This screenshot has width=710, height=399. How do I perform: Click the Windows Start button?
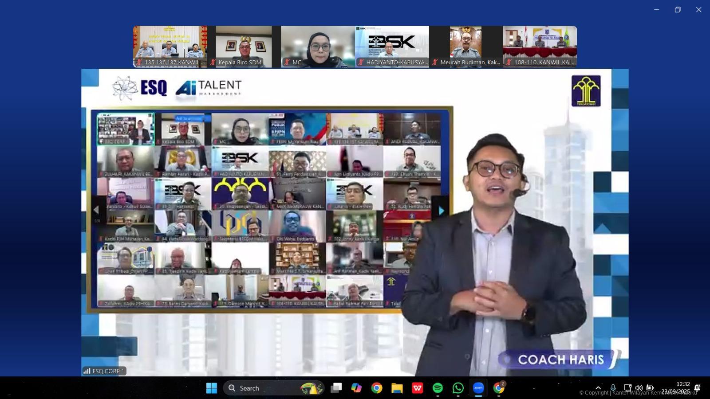(212, 388)
